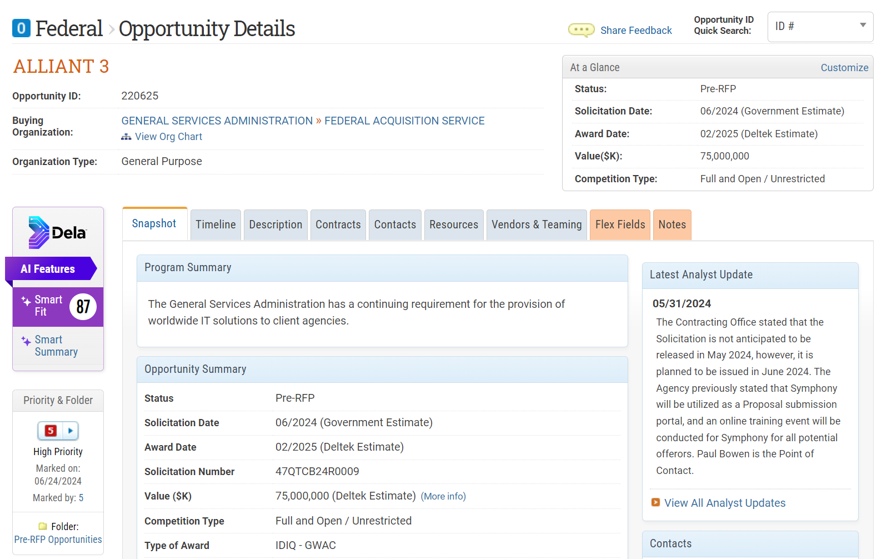Open the General Services Administration organization link
The height and width of the screenshot is (559, 882).
[x=217, y=121]
